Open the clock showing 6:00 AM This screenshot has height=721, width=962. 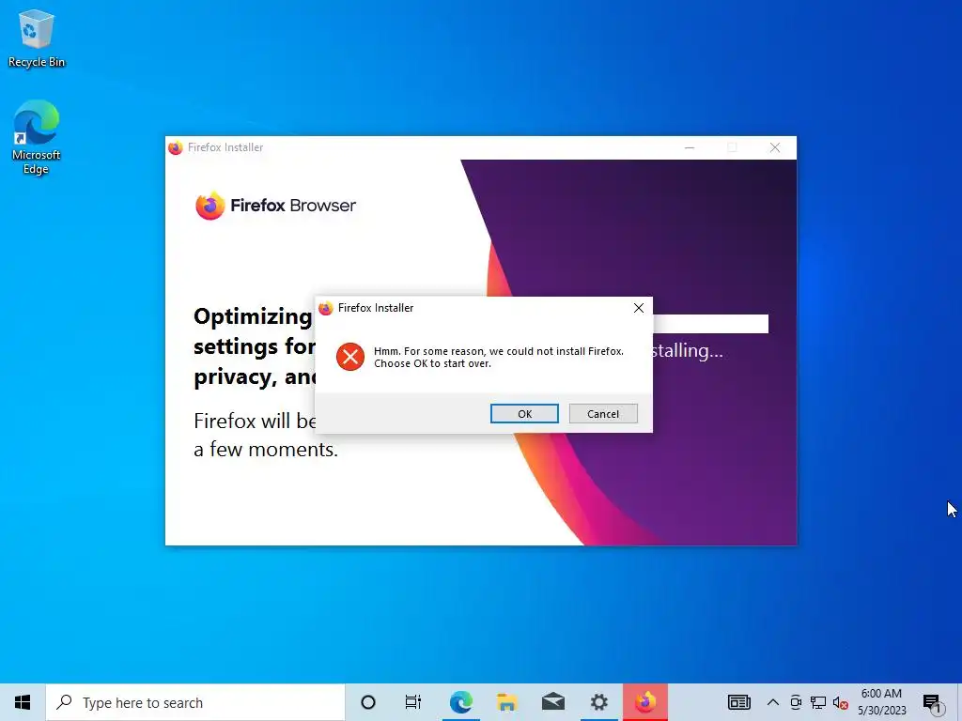[881, 702]
